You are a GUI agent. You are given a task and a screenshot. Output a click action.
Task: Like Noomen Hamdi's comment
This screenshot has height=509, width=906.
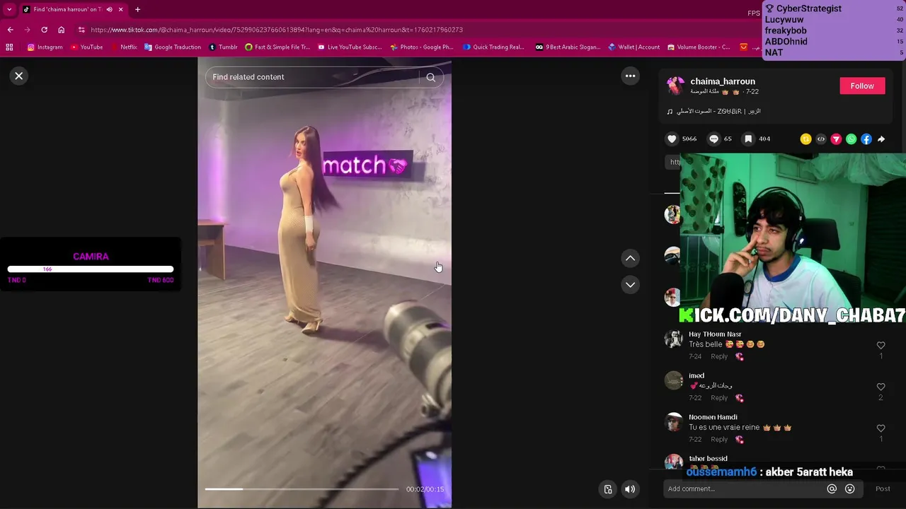(x=881, y=428)
